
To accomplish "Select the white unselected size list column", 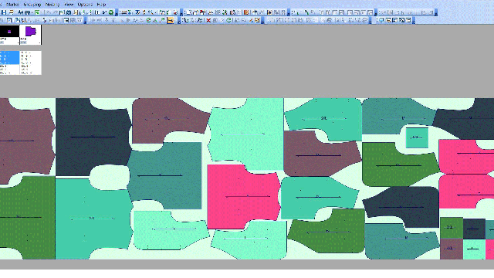I will (x=31, y=63).
